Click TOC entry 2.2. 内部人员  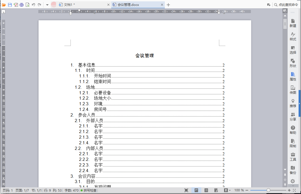click(x=150, y=148)
